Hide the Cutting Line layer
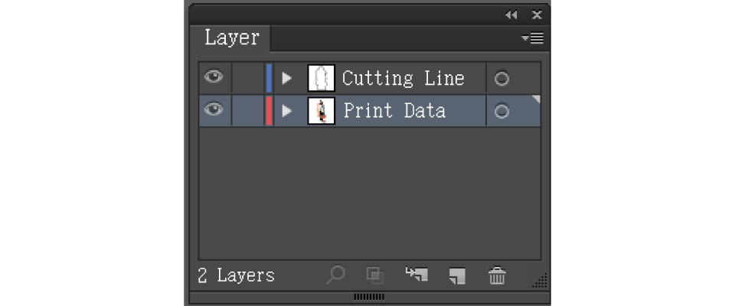 pyautogui.click(x=214, y=78)
